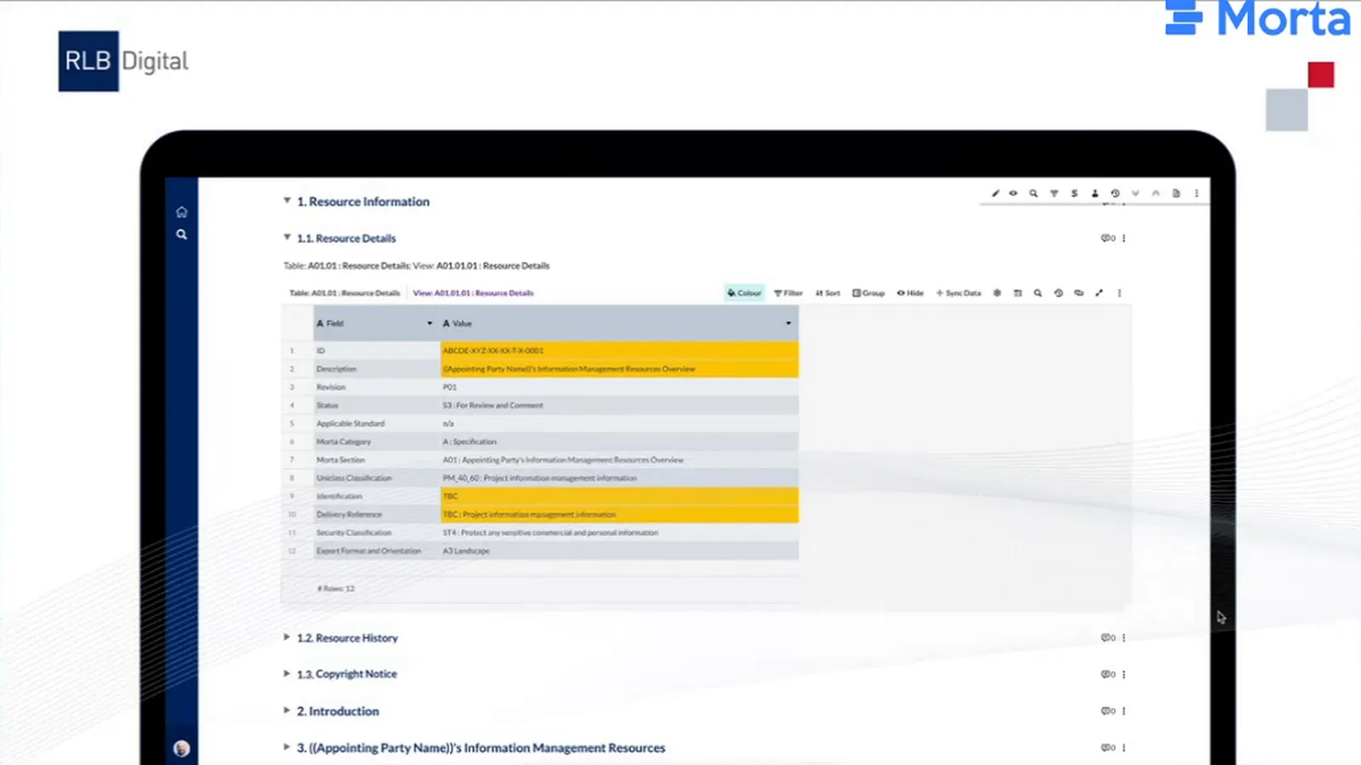
Task: Open the table settings gear icon
Action: (x=997, y=292)
